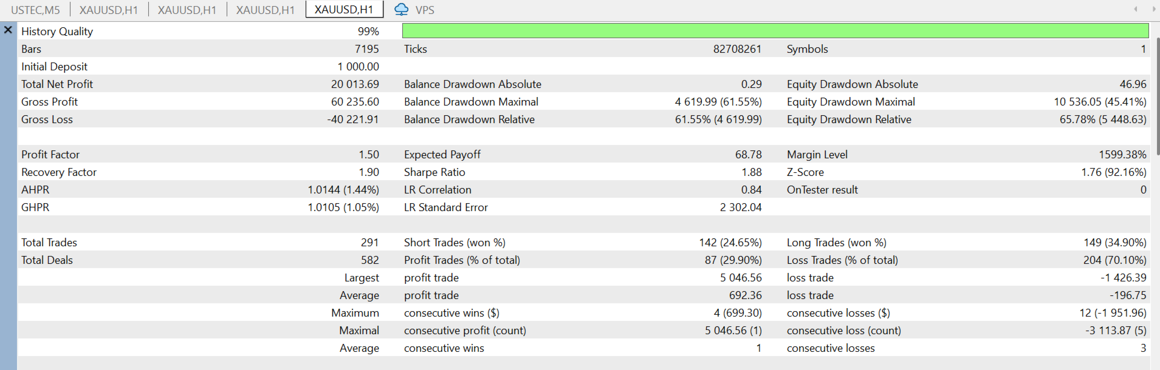This screenshot has height=370, width=1160.
Task: Open the VPS tab label
Action: click(x=425, y=10)
